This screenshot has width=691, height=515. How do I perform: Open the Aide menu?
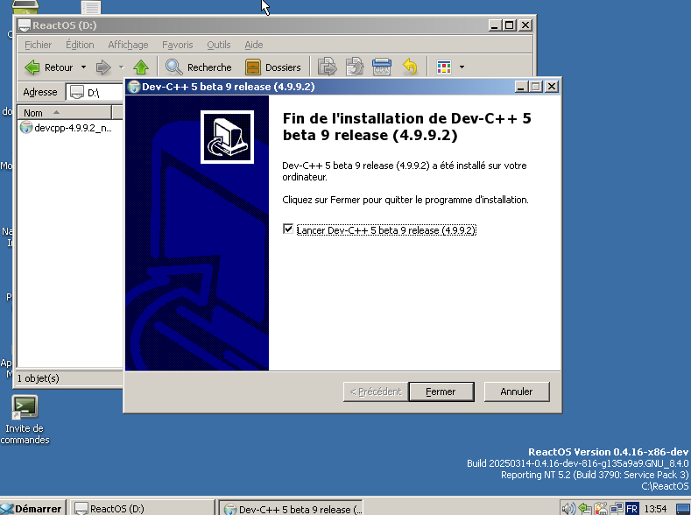click(254, 45)
